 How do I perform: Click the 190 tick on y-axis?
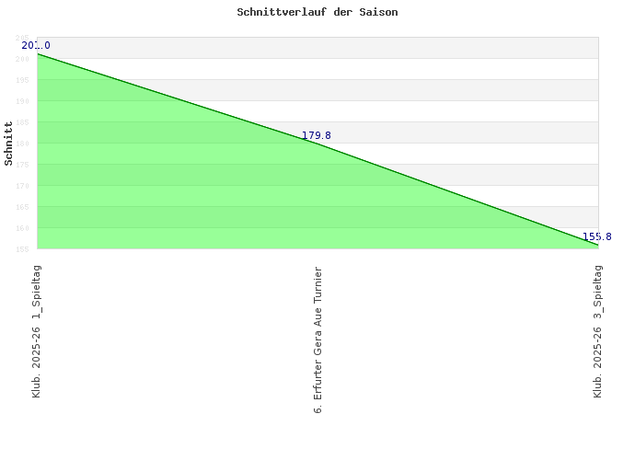pyautogui.click(x=23, y=101)
